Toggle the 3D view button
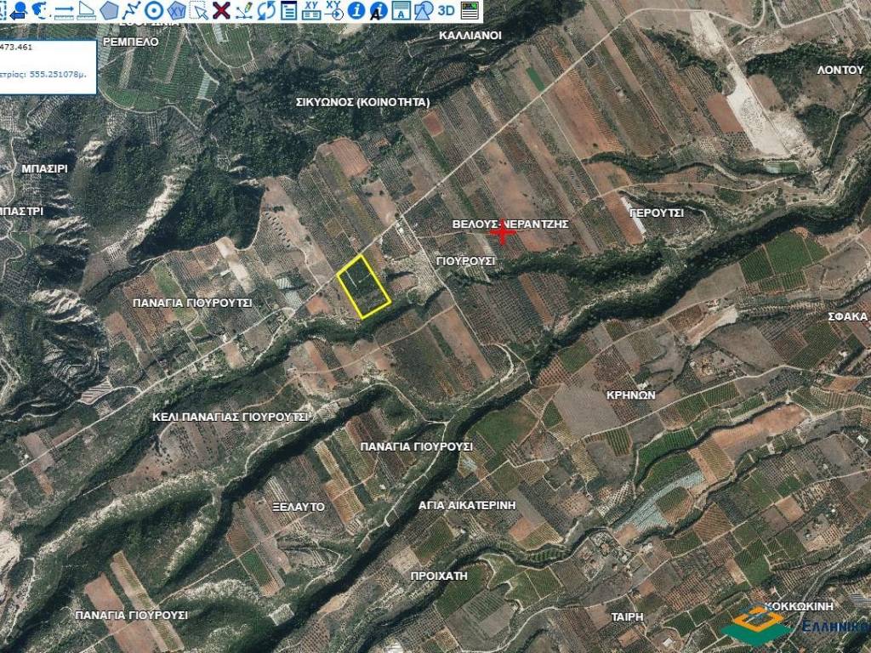Screen dimensions: 871x653 point(446,10)
